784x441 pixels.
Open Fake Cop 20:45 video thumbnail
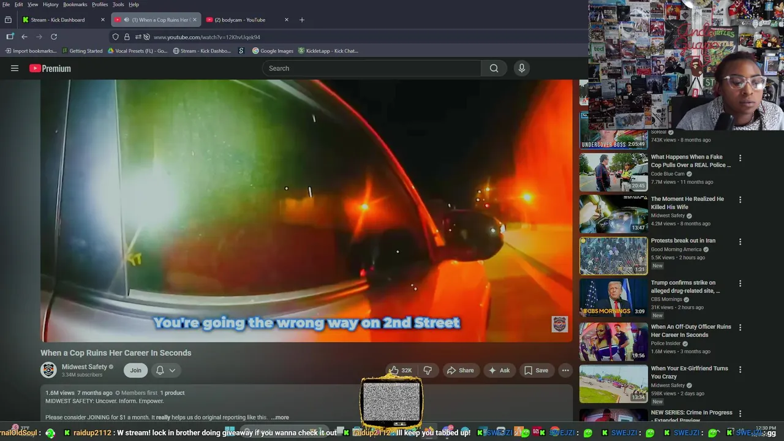tap(614, 172)
